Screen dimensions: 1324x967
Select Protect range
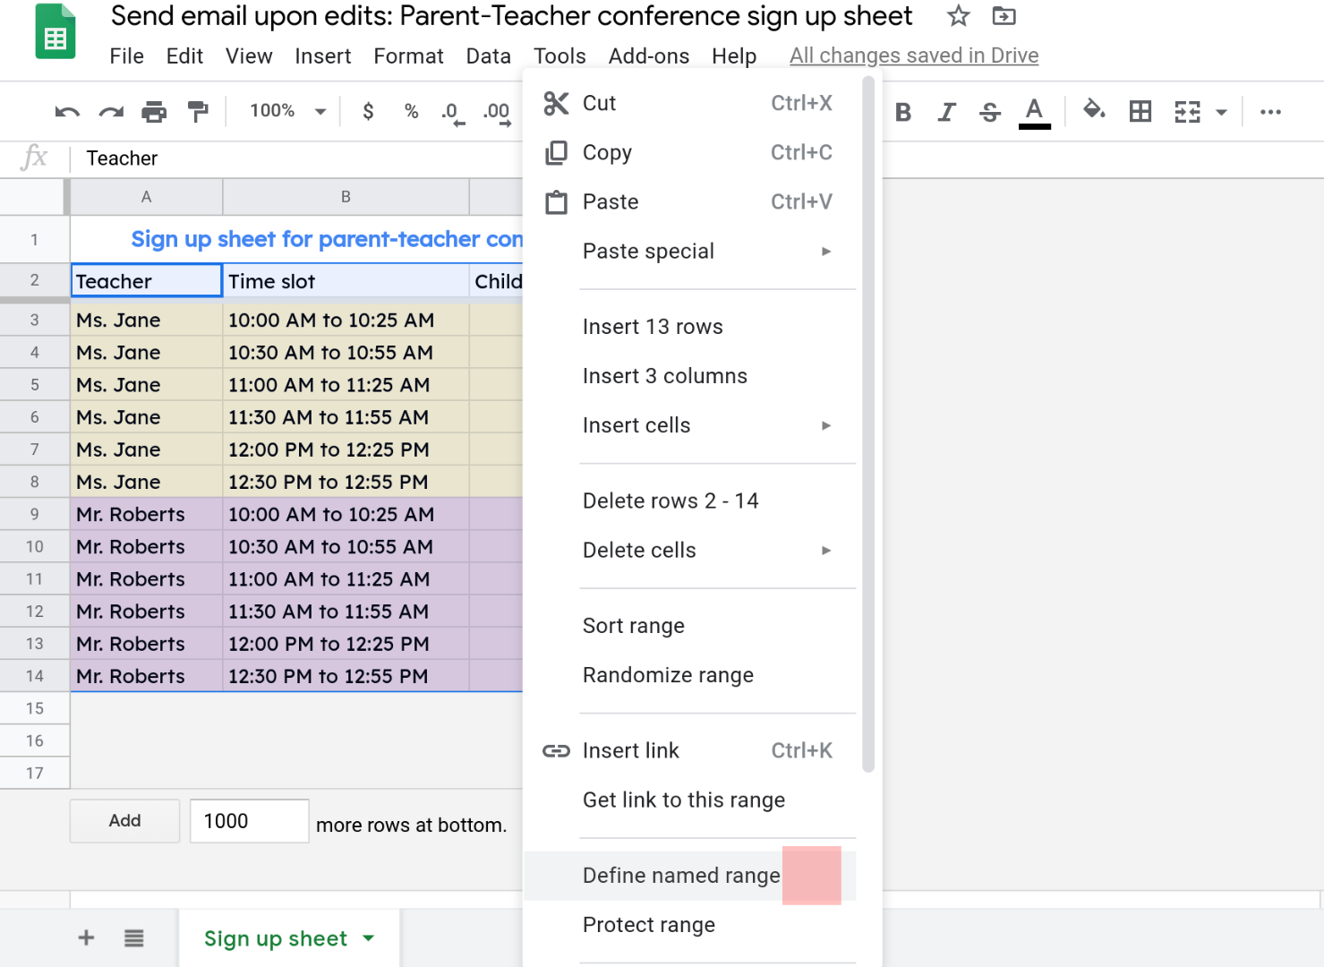point(690,924)
